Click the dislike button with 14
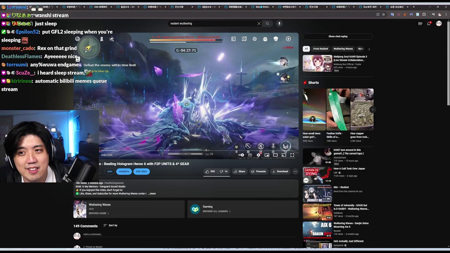This screenshot has height=253, width=450. coord(224,171)
